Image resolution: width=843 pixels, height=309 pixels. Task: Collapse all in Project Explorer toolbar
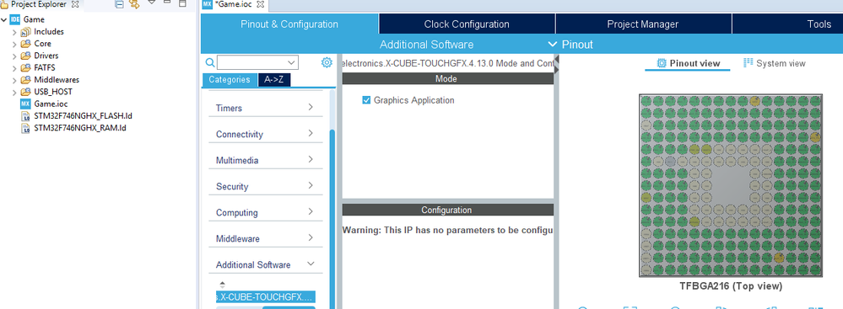coord(119,4)
